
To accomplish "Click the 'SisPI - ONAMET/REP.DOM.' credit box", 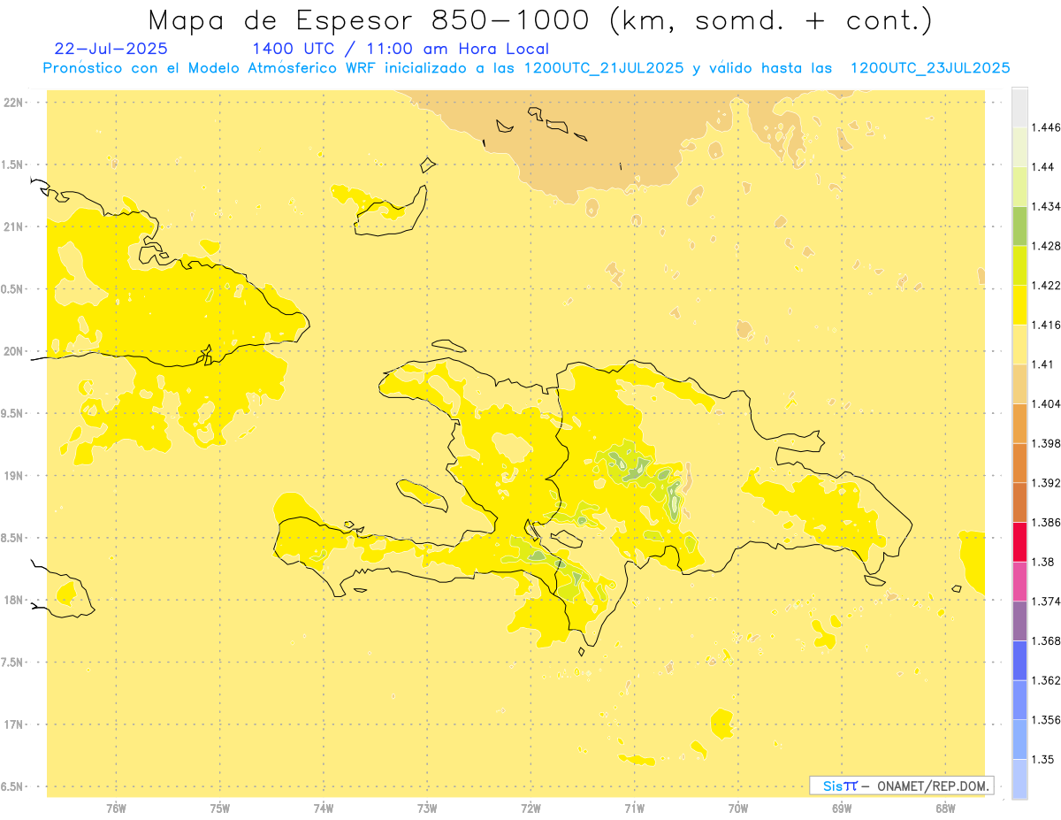I will (901, 786).
